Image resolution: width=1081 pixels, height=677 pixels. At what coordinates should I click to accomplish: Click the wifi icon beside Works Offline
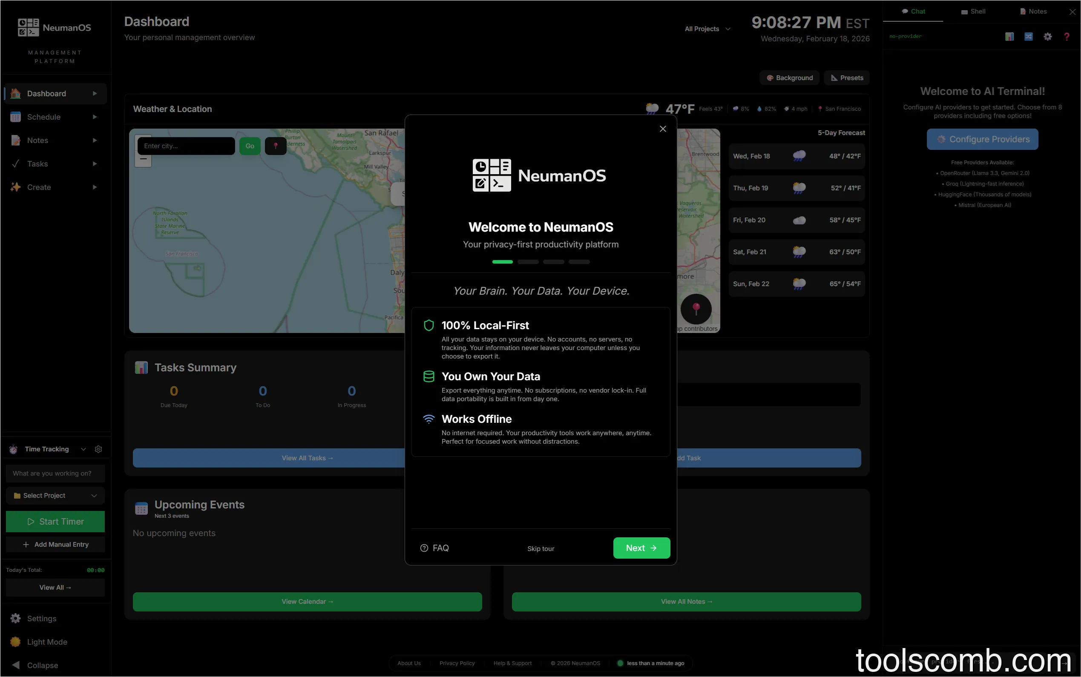(428, 419)
